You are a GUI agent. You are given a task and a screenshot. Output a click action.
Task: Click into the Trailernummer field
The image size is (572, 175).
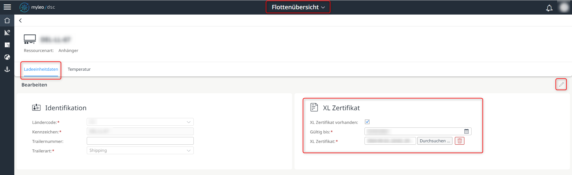pyautogui.click(x=140, y=141)
